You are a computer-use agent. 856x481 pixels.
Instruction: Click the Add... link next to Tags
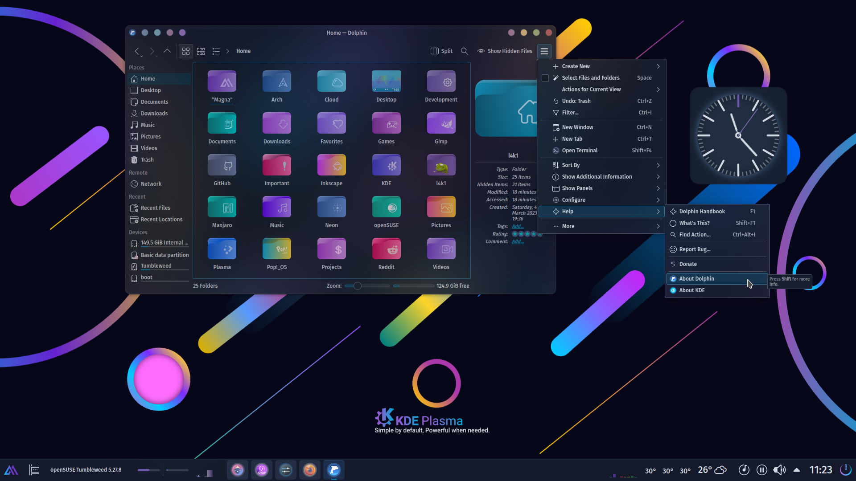tap(518, 226)
